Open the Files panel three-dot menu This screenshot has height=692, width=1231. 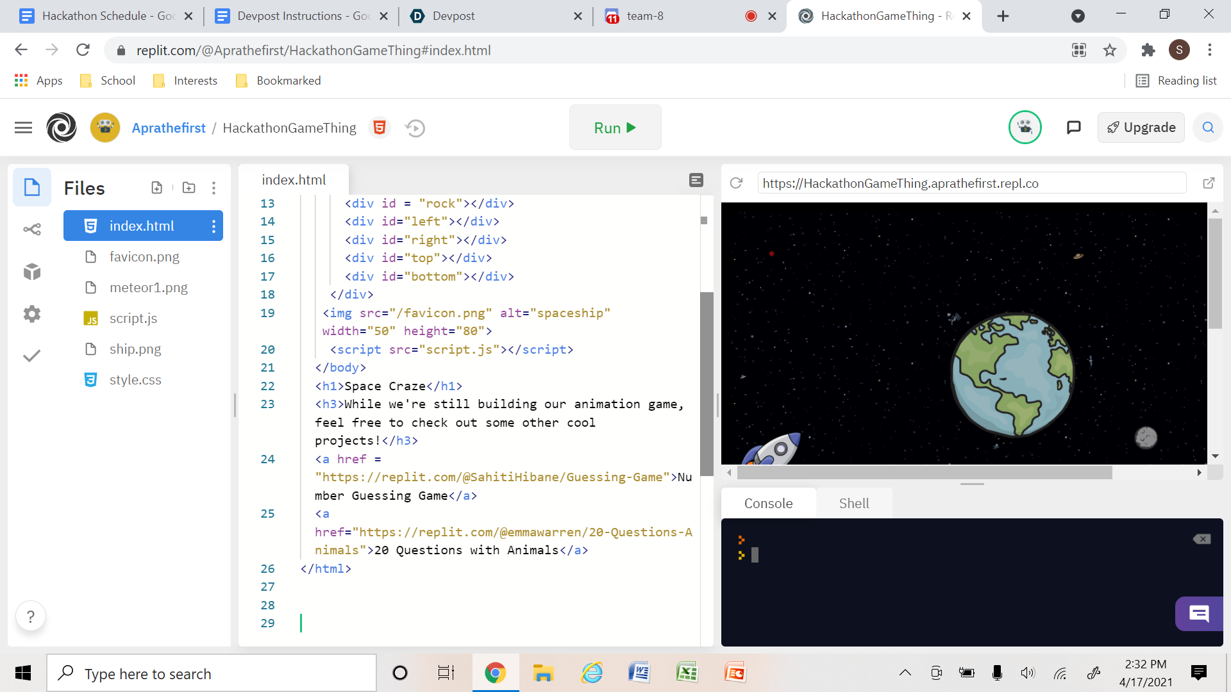point(214,188)
